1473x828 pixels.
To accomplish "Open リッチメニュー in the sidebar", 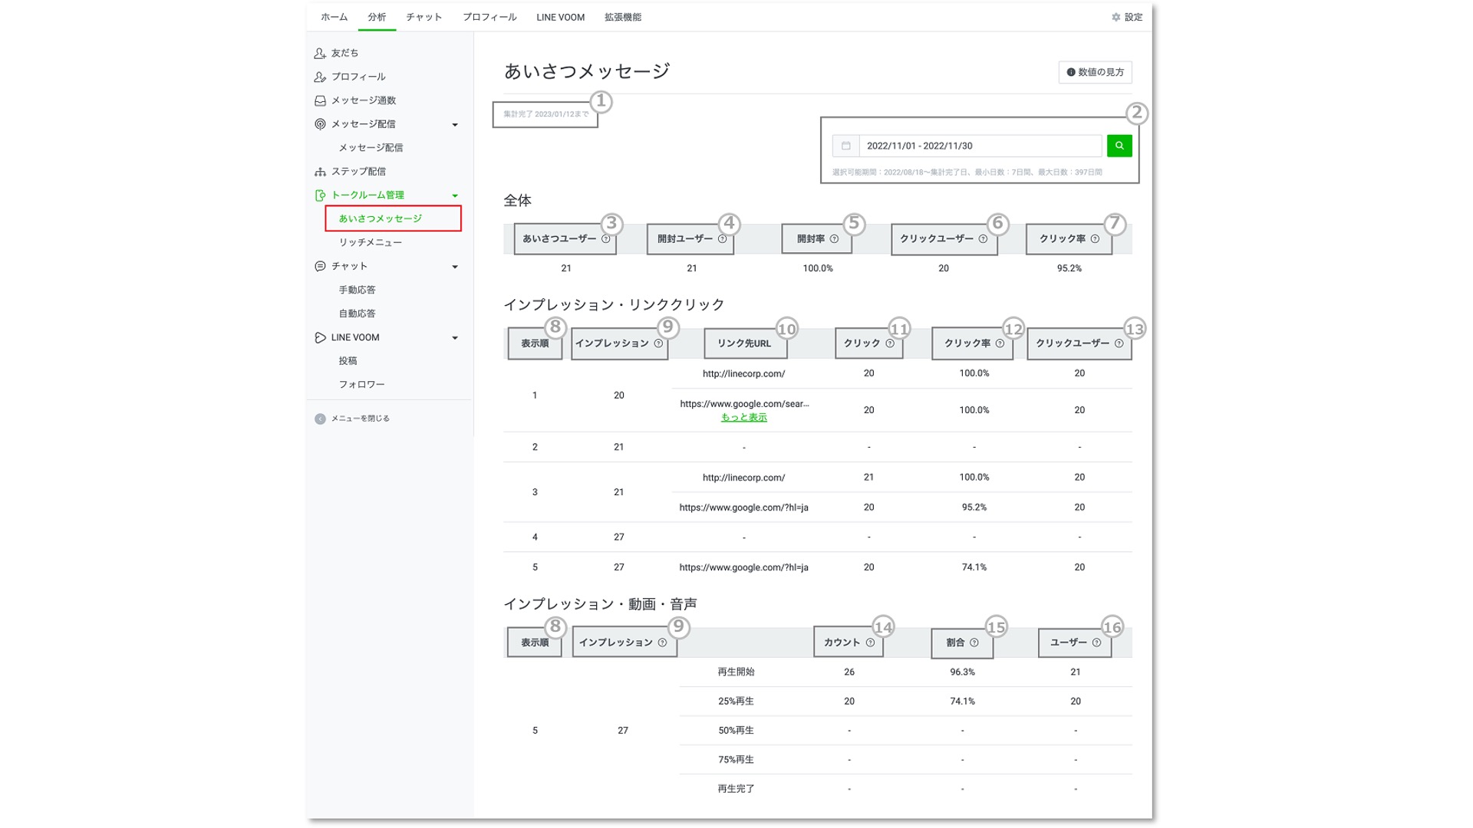I will pos(370,242).
